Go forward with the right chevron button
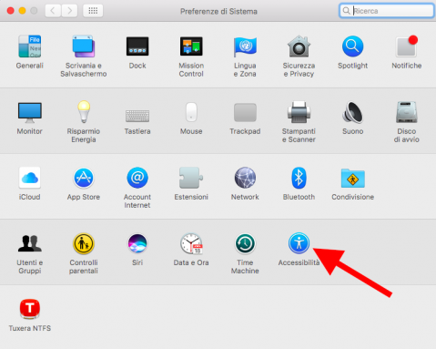The image size is (436, 349). [69, 11]
